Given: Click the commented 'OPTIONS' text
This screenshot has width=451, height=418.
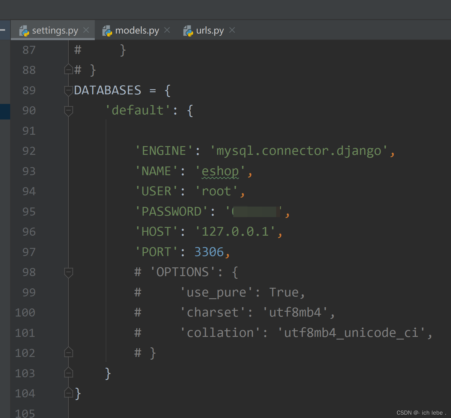Looking at the screenshot, I should tap(183, 272).
